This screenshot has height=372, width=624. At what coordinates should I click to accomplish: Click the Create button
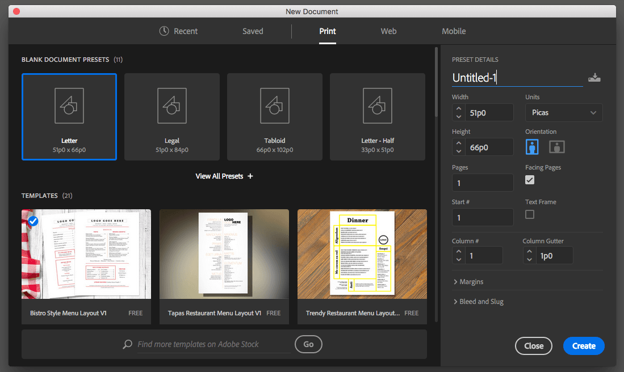coord(584,346)
